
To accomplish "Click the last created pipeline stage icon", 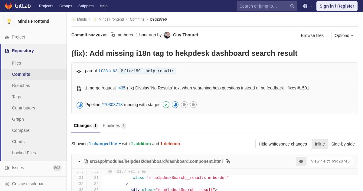I will point(193,105).
